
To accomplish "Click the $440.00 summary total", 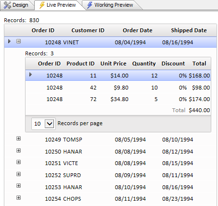I will [x=199, y=110].
